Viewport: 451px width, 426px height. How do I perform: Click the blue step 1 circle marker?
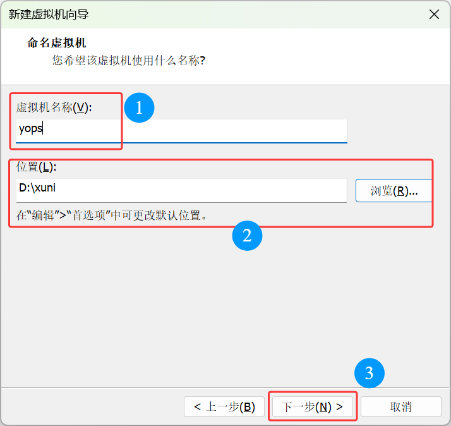click(139, 108)
